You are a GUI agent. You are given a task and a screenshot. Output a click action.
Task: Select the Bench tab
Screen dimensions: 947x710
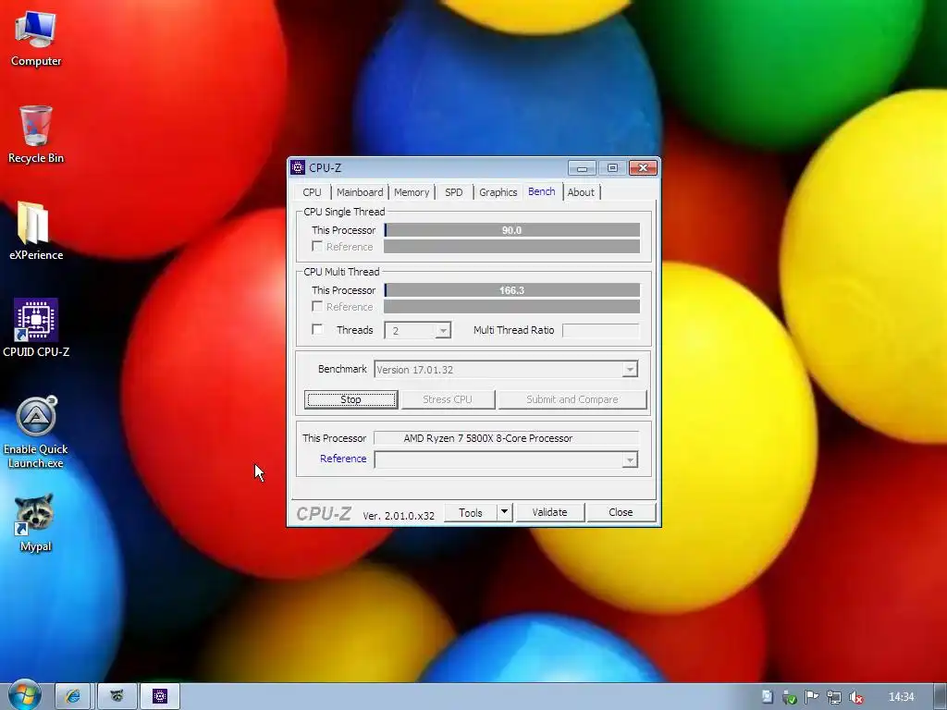542,191
